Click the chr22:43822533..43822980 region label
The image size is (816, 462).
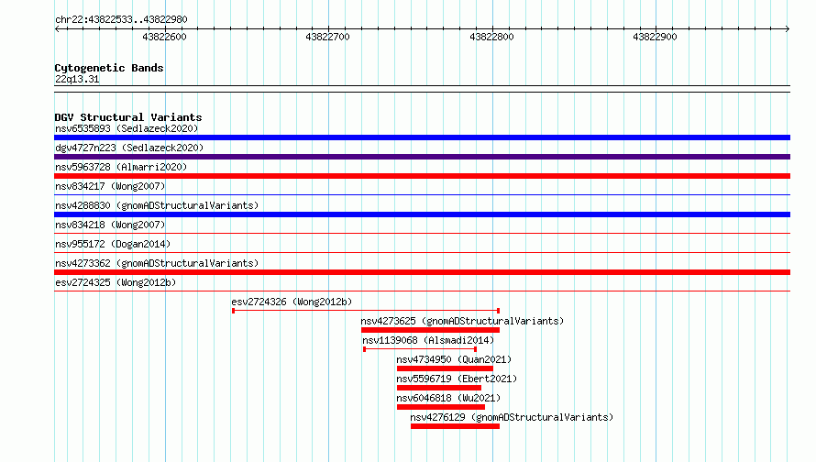coord(121,19)
